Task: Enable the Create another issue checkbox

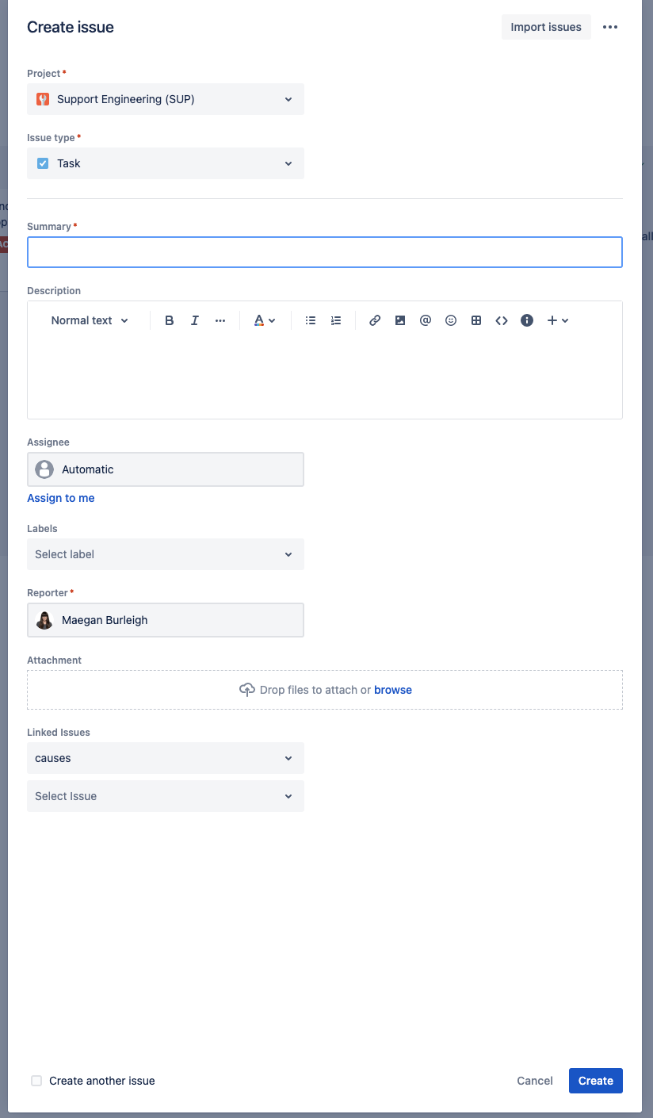Action: point(36,1081)
